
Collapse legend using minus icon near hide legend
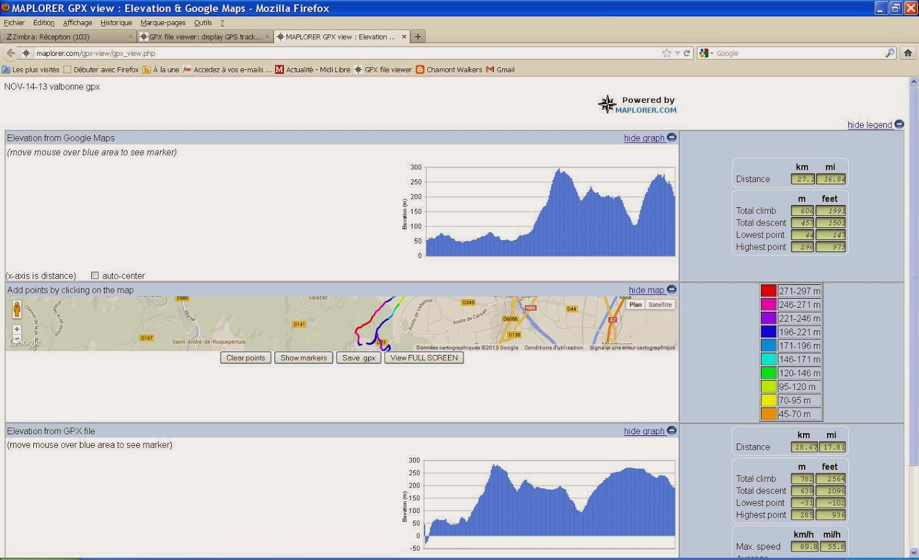[x=899, y=125]
